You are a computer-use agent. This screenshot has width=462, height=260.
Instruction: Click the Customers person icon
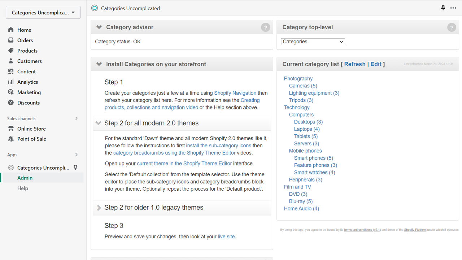tap(11, 61)
